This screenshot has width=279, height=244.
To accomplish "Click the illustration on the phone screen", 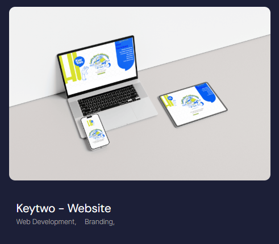I will (97, 134).
